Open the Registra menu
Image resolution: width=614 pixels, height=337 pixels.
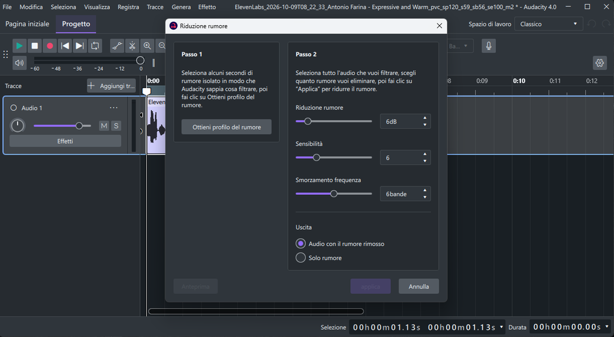128,7
